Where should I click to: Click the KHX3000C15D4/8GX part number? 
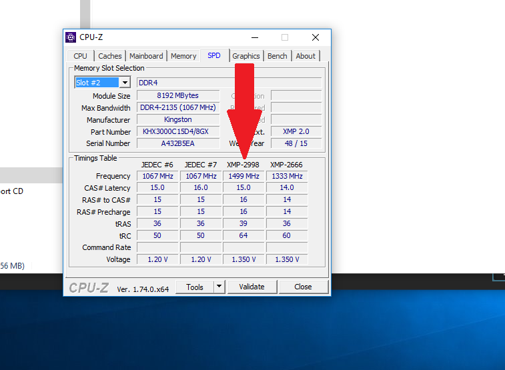tap(178, 131)
